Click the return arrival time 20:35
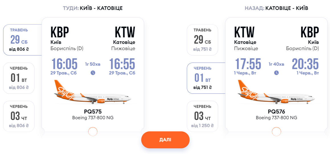The image size is (330, 154). [305, 64]
